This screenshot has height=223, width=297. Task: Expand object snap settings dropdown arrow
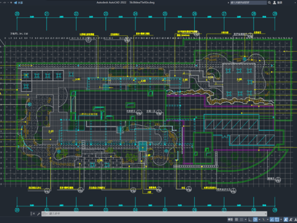(x=281, y=219)
